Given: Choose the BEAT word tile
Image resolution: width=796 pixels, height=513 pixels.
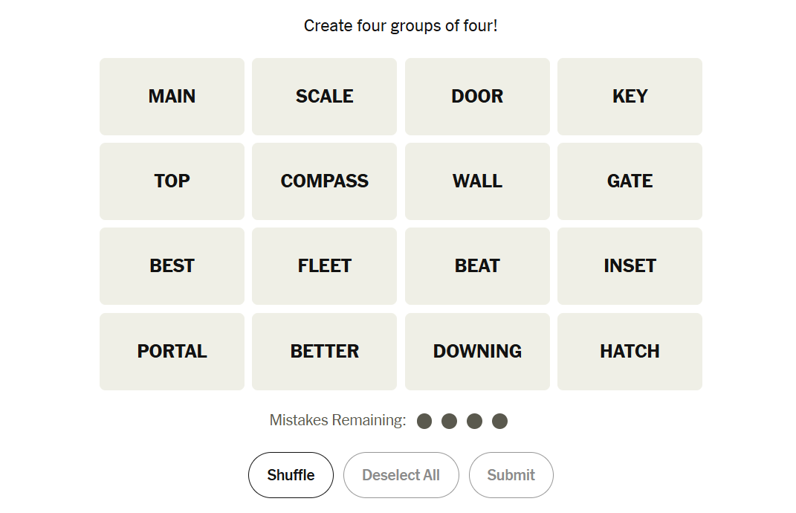Looking at the screenshot, I should [x=477, y=266].
